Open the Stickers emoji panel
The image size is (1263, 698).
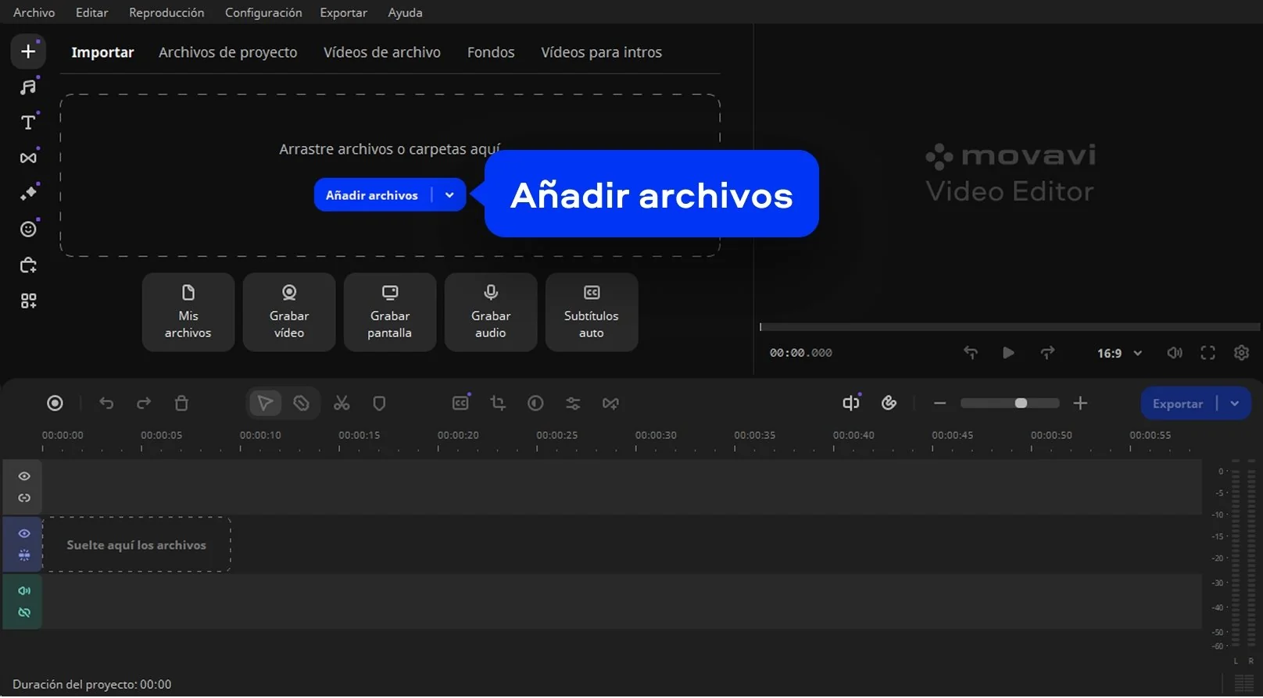28,229
